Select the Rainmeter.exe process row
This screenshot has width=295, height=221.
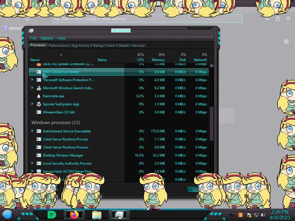click(x=119, y=96)
